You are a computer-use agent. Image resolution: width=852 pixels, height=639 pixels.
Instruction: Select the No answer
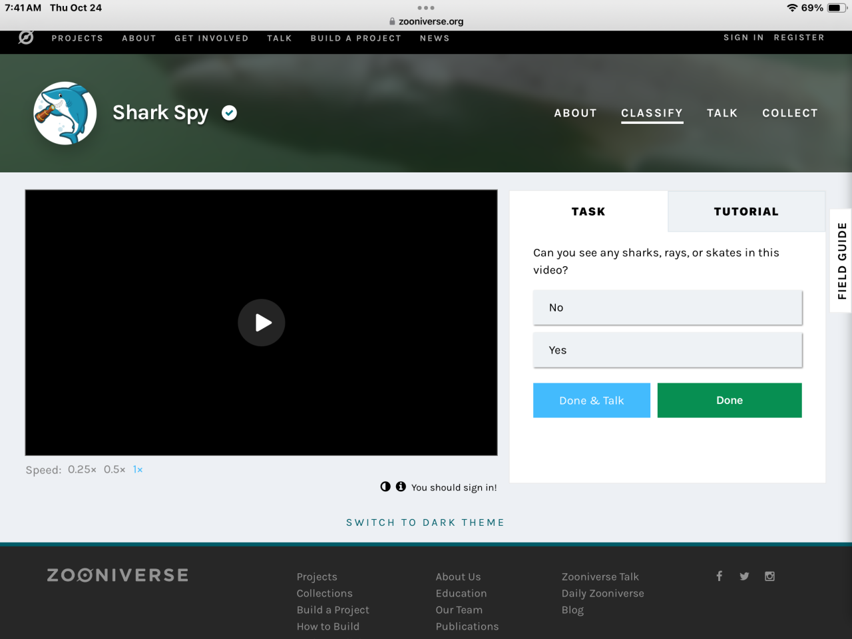668,308
